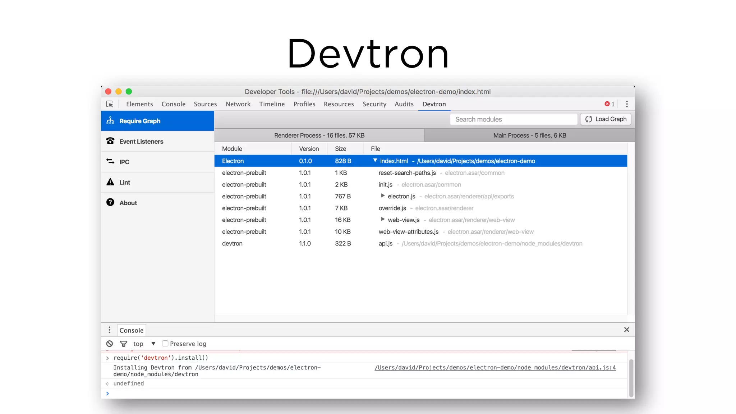Open the Security tab
The image size is (736, 414).
click(x=374, y=104)
